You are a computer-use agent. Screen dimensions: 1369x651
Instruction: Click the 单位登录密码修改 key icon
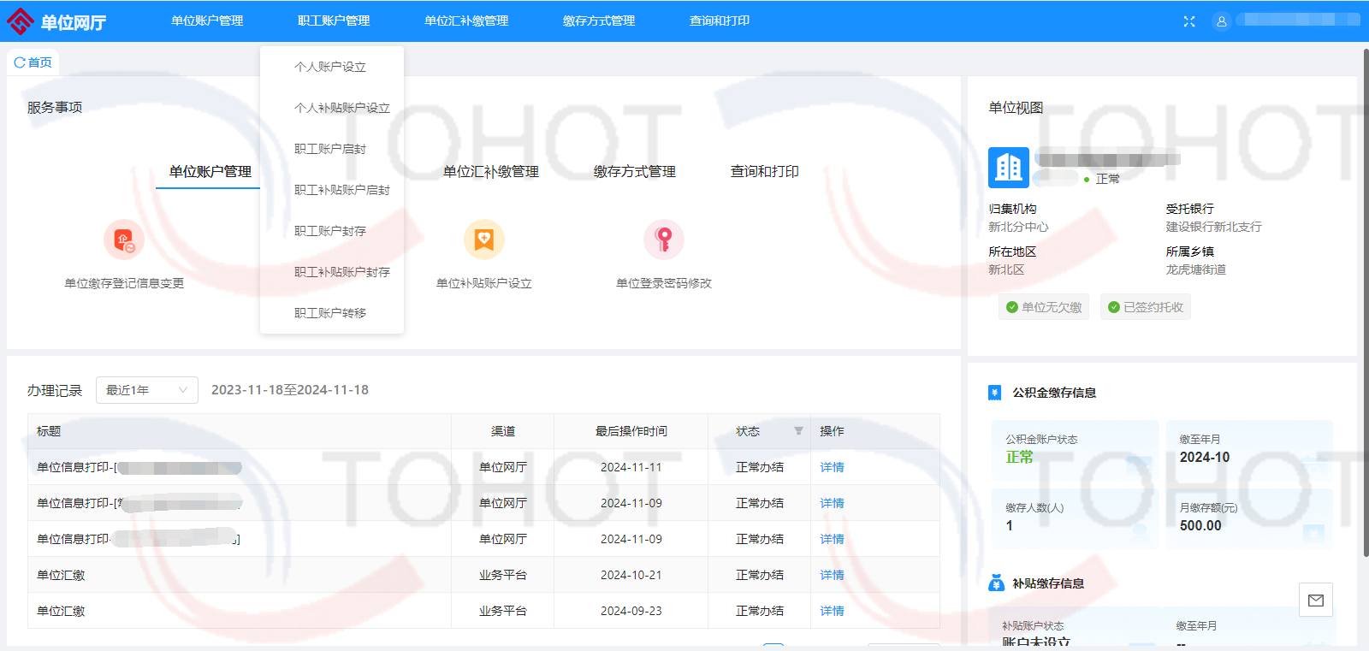click(664, 240)
